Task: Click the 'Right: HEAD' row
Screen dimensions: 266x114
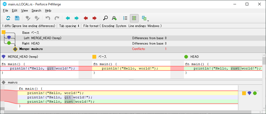Action: click(x=133, y=43)
